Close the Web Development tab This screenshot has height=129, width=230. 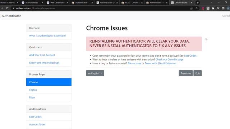click(x=67, y=3)
